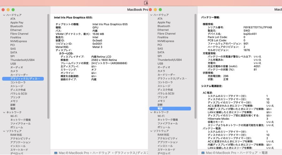Select Ethernet in left window sidebar
282x155 pixels.
[x=16, y=30]
